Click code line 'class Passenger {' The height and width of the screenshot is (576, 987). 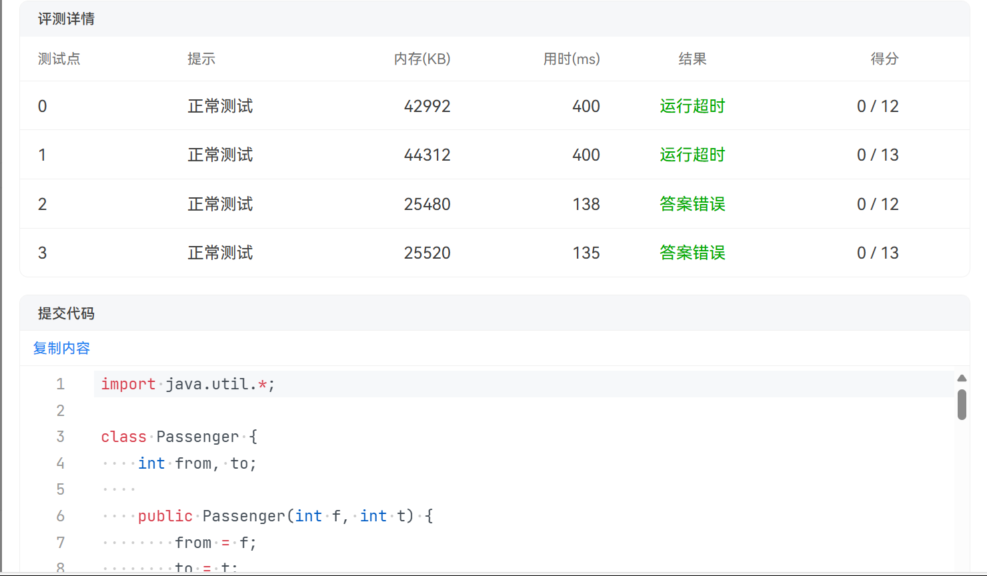(179, 437)
